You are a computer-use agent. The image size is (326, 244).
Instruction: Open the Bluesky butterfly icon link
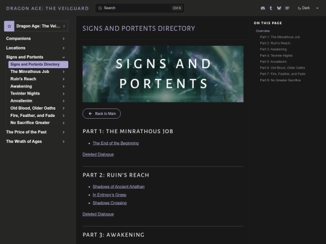point(279,8)
